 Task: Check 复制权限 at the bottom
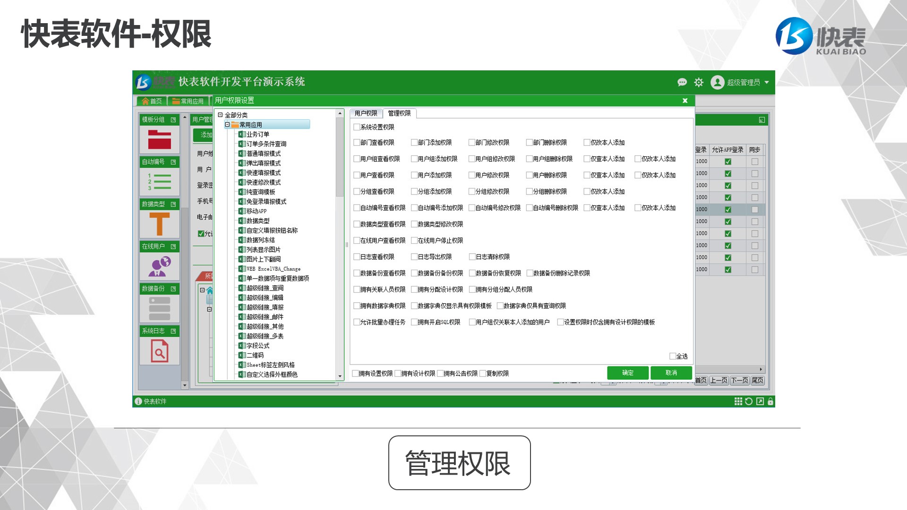coord(483,374)
